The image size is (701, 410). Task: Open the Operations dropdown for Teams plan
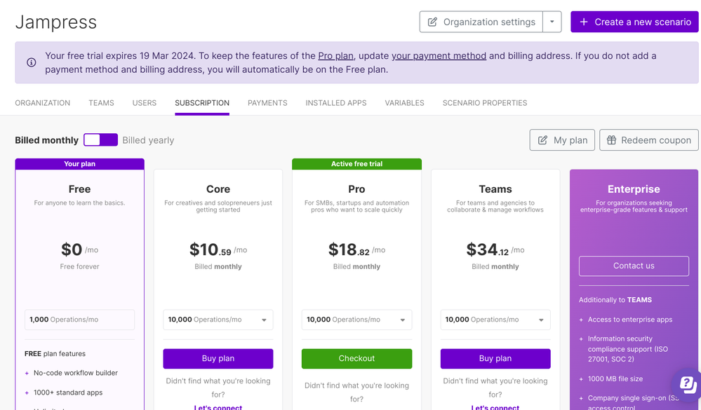point(542,320)
